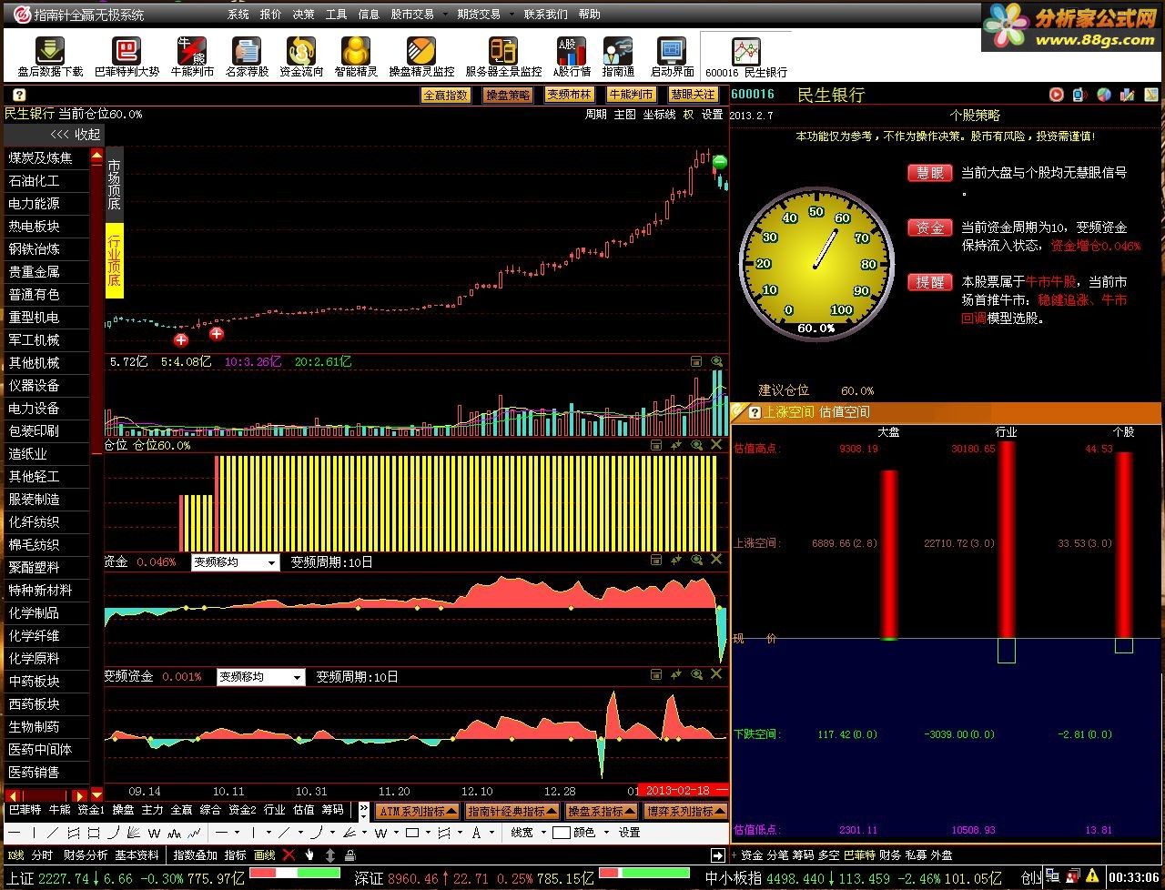Open the 系统 menu

(238, 15)
